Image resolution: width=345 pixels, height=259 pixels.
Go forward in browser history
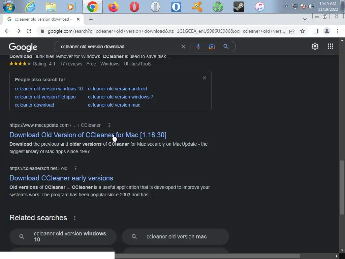coord(18,31)
